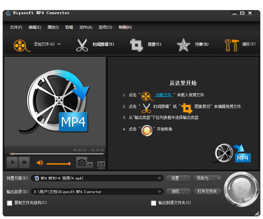Click the 打开文件夹 button
Image resolution: width=263 pixels, height=219 pixels.
tap(207, 191)
